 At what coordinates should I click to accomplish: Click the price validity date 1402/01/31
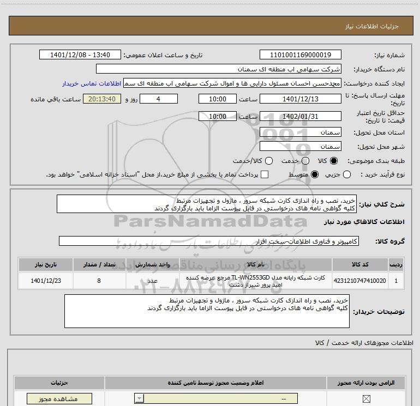pos(300,117)
